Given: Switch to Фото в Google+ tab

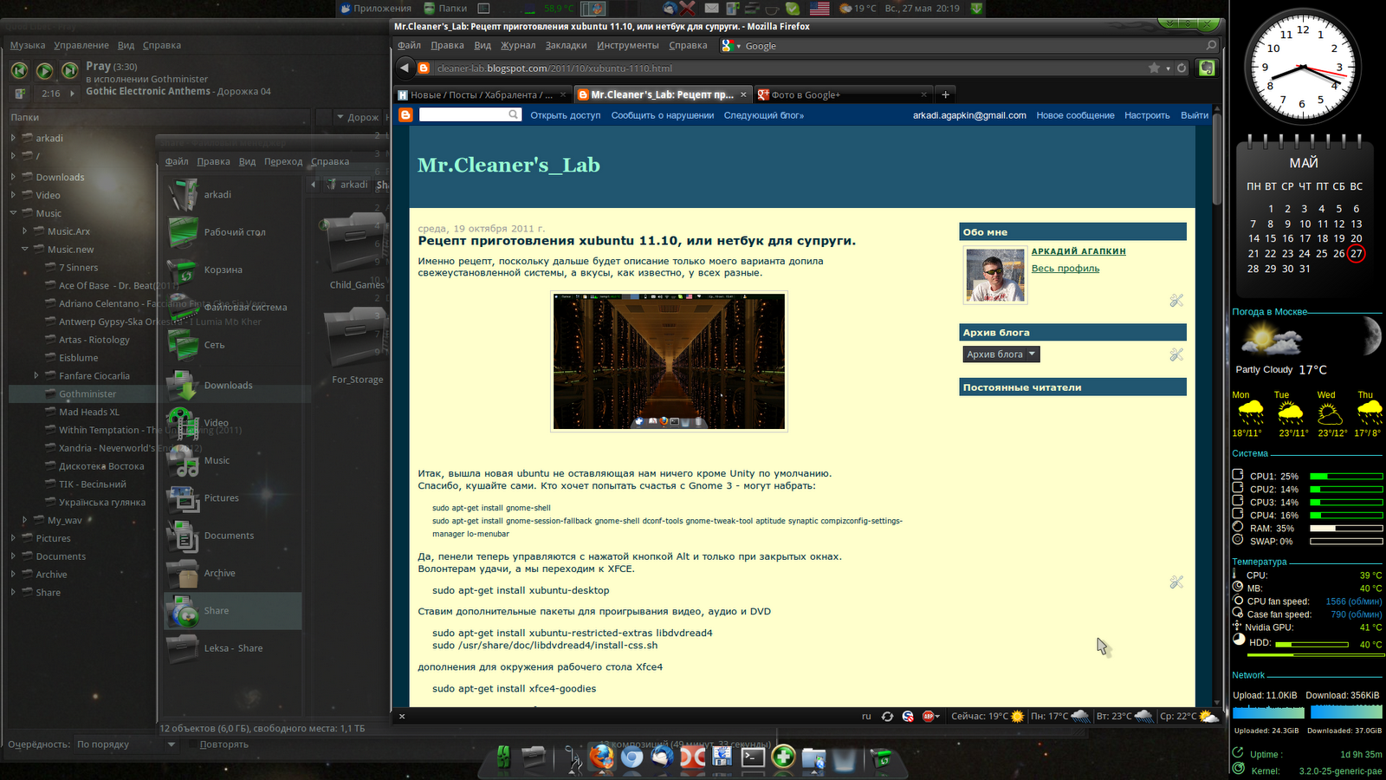Looking at the screenshot, I should [x=842, y=94].
